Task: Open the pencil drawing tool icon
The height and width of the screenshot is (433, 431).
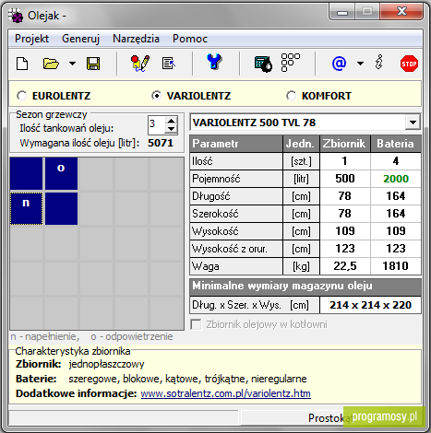Action: (140, 64)
